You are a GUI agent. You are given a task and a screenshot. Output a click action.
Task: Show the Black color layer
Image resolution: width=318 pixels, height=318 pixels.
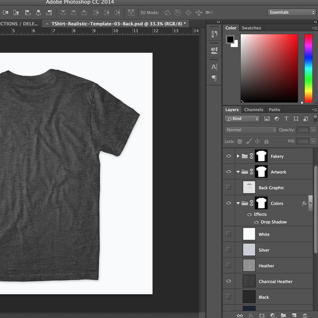point(229,297)
